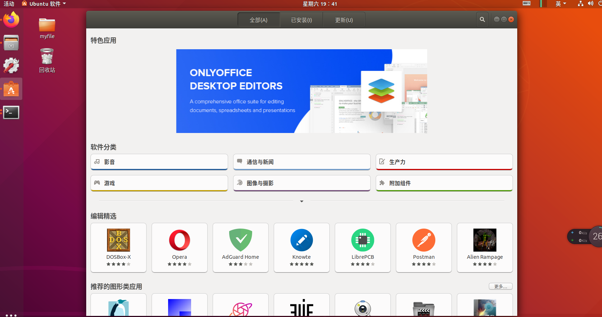Screen dimensions: 602x317
Task: Open the 游戏 category
Action: coord(159,183)
